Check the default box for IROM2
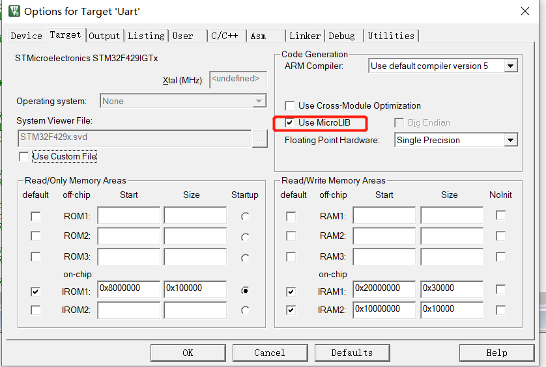 tap(36, 310)
